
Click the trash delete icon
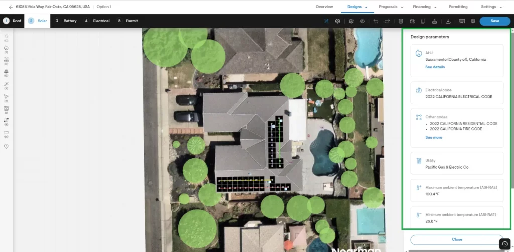tap(401, 21)
